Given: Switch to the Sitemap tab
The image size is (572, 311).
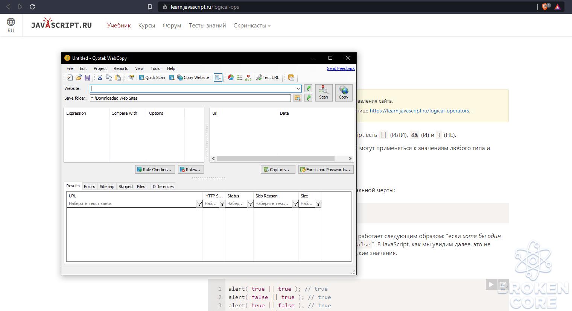Looking at the screenshot, I should [107, 187].
